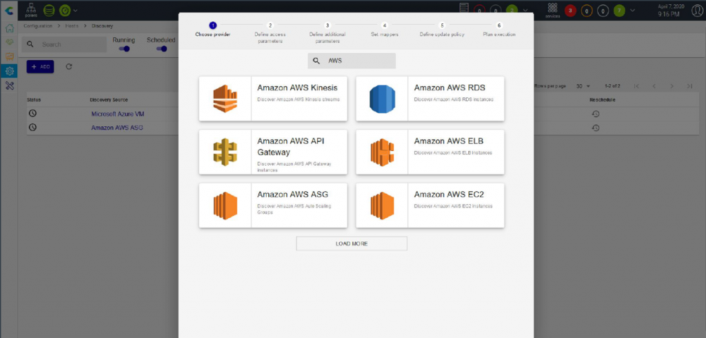The width and height of the screenshot is (706, 338).
Task: Select step 4 Set mappers
Action: tap(384, 30)
